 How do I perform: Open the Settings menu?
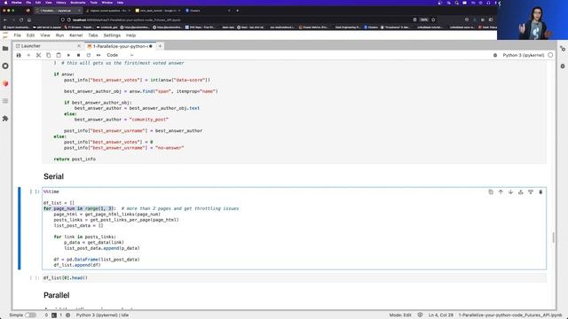point(112,35)
